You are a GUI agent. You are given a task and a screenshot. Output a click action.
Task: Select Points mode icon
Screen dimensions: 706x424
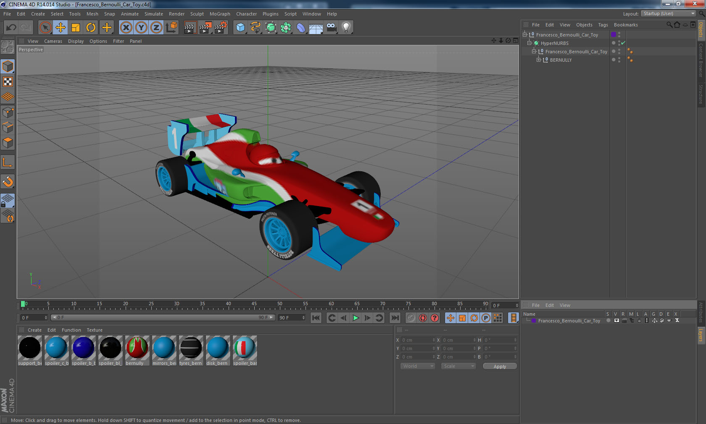8,112
